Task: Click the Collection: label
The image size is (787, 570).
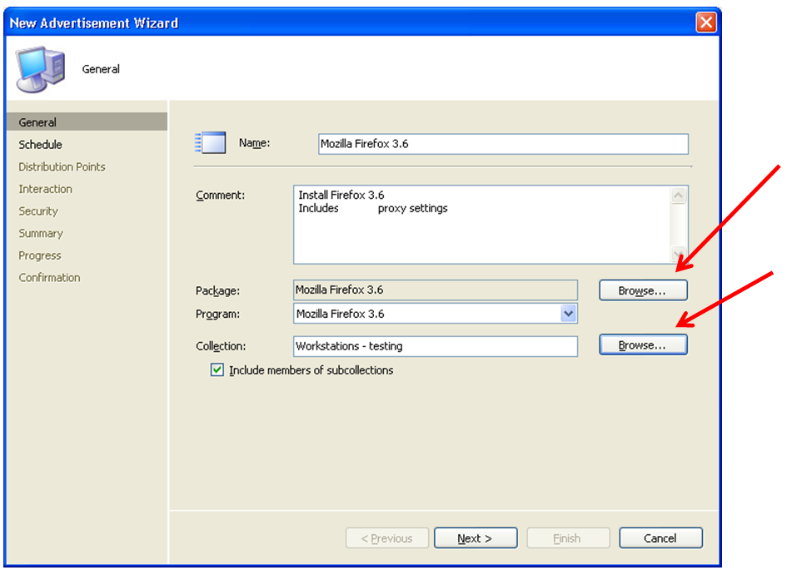Action: pos(221,346)
